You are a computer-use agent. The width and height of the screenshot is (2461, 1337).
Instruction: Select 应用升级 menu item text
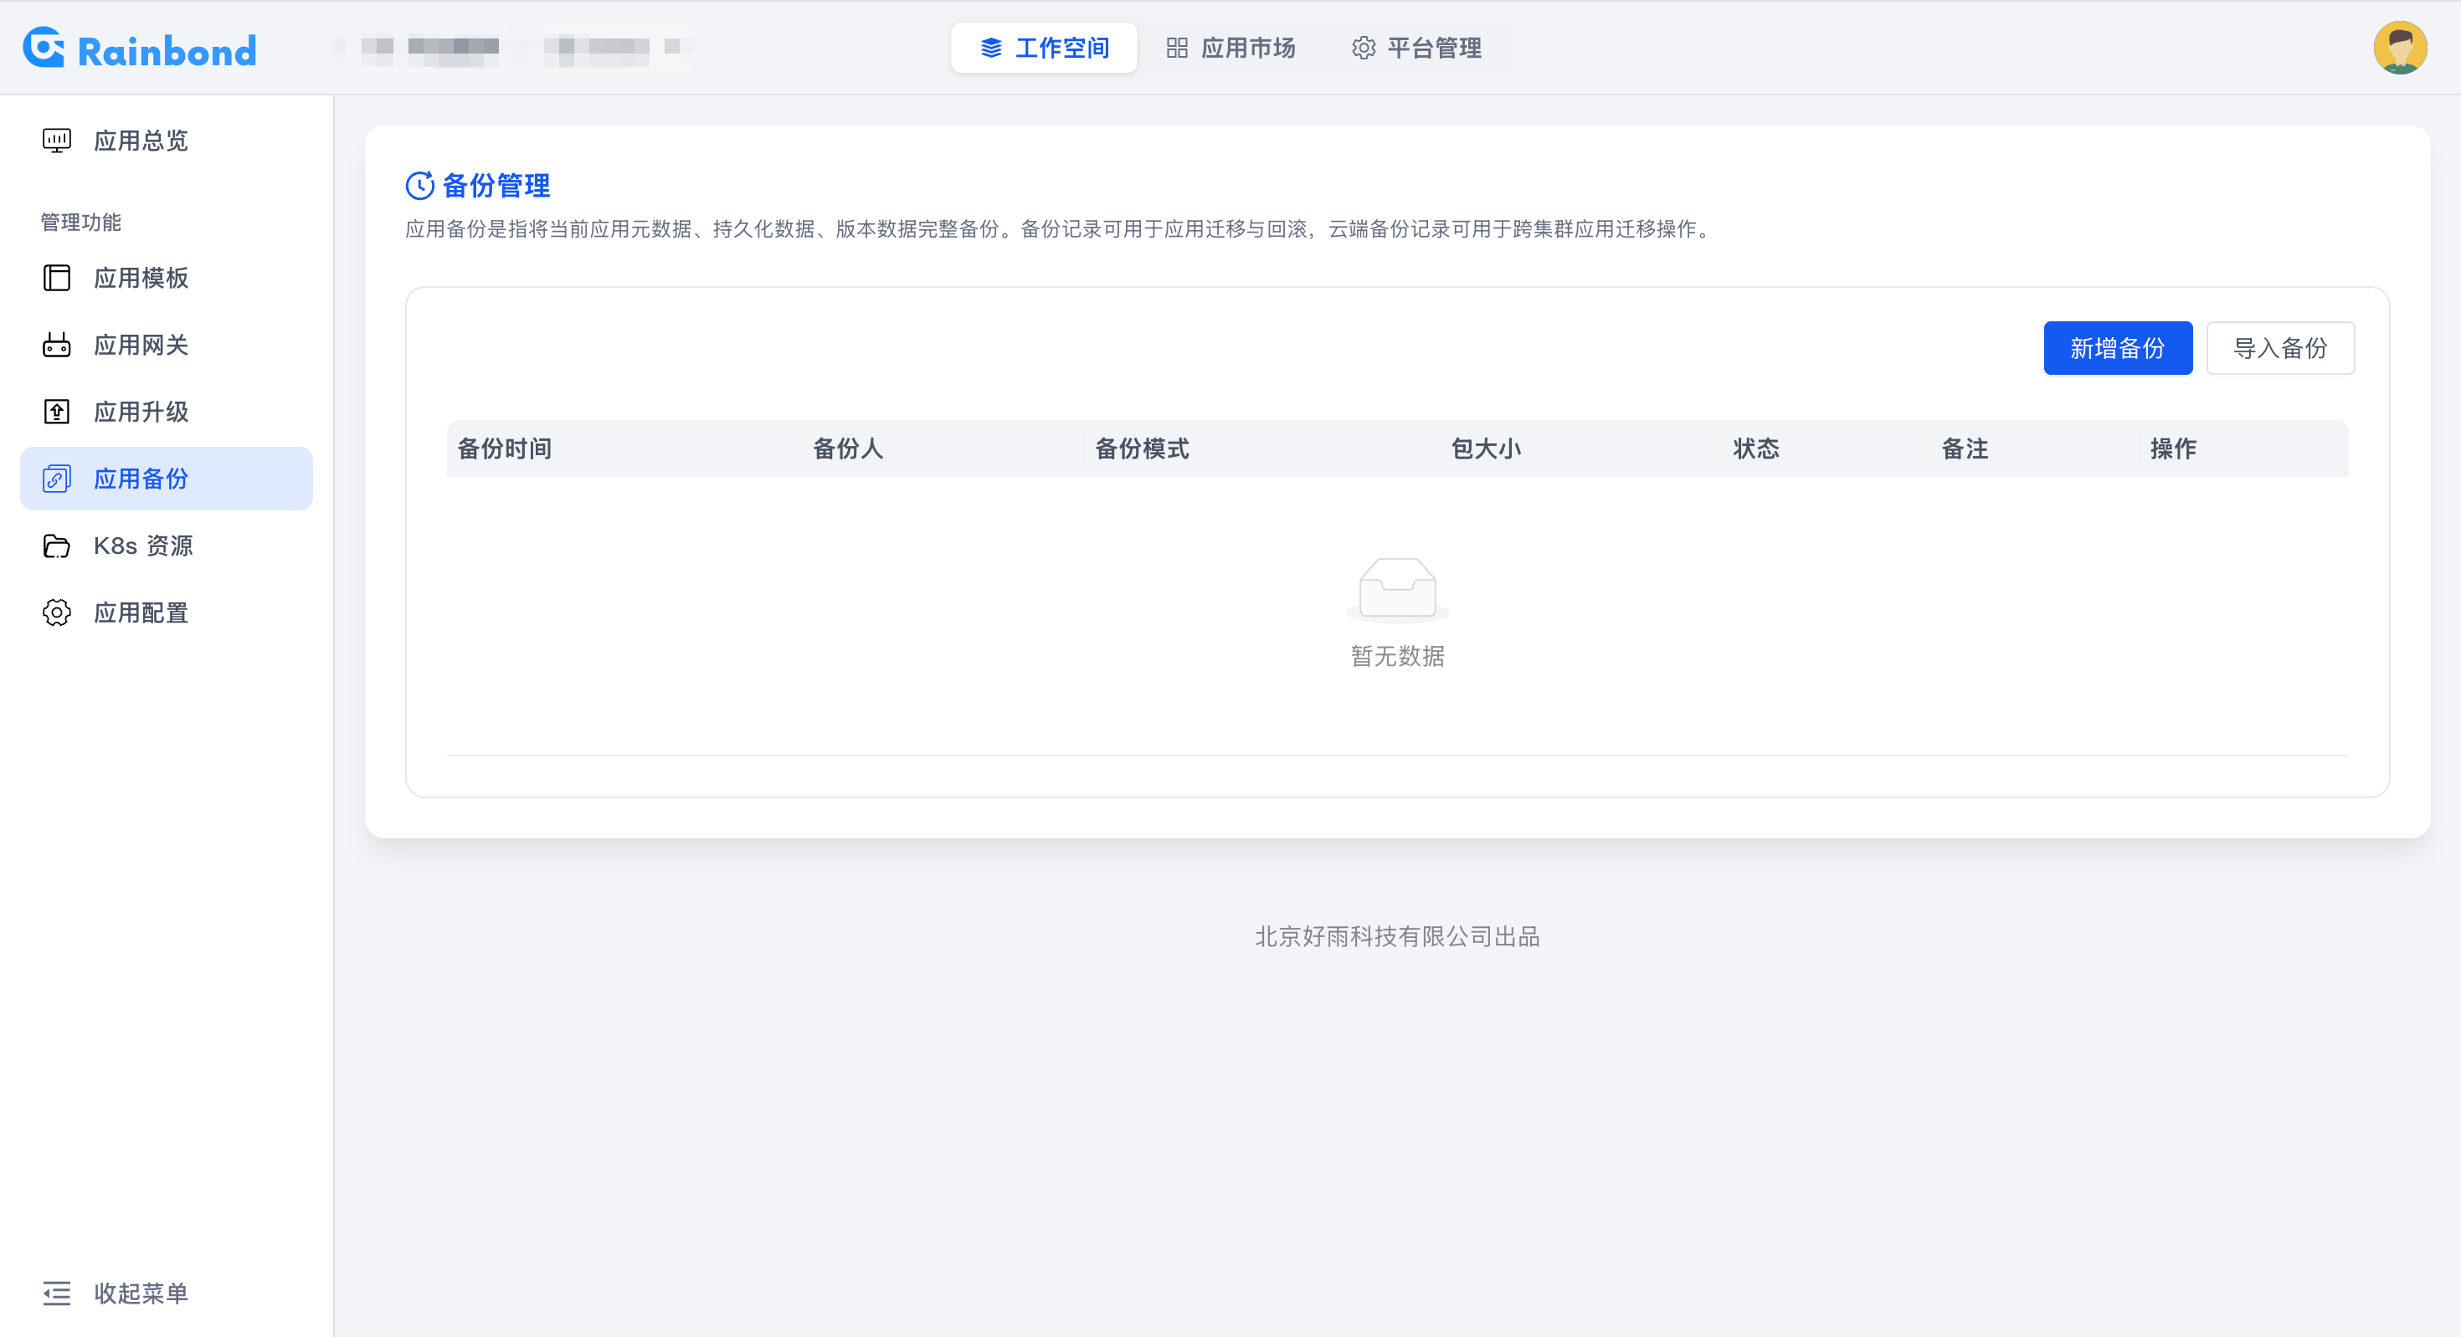coord(141,412)
